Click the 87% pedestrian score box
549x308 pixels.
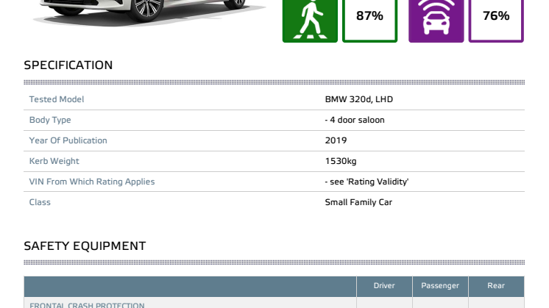point(369,21)
